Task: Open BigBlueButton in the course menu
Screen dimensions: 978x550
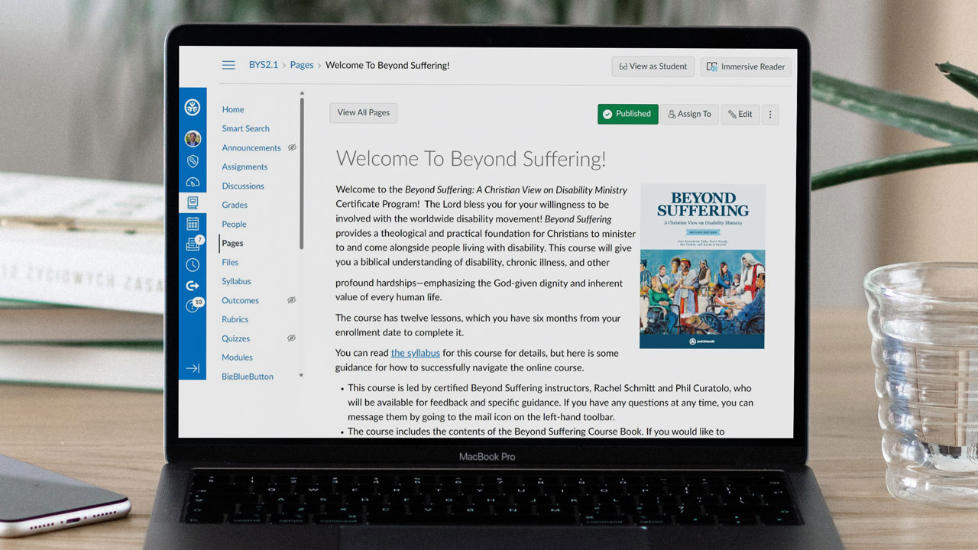Action: pyautogui.click(x=248, y=376)
